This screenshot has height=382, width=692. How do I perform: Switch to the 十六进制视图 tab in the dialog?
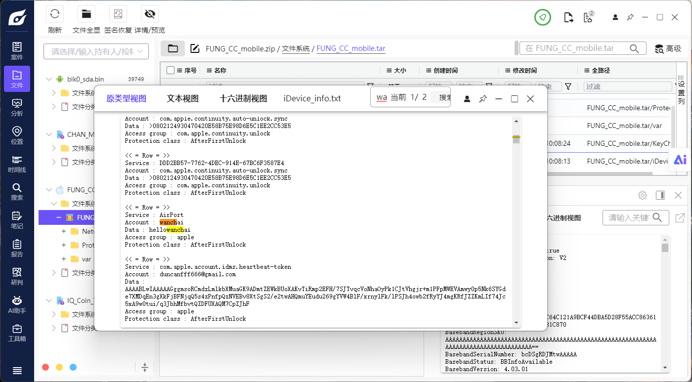(243, 98)
